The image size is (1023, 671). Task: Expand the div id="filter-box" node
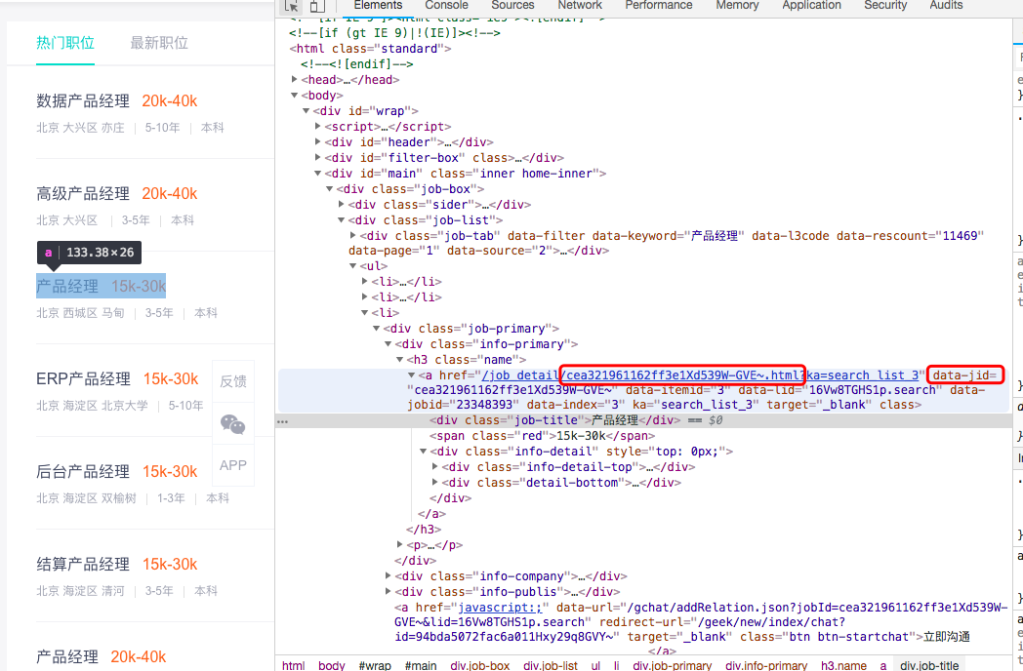pyautogui.click(x=317, y=158)
